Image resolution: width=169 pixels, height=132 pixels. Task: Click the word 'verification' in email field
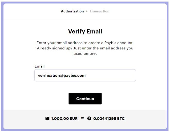[49, 75]
